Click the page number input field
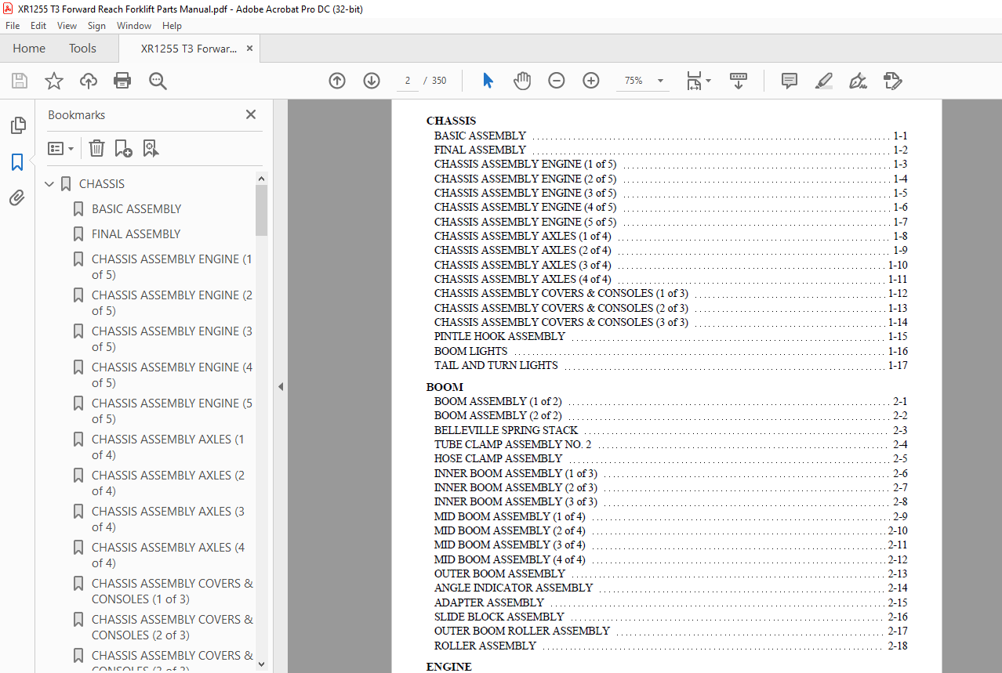Screen dimensions: 1002x673 coord(407,81)
